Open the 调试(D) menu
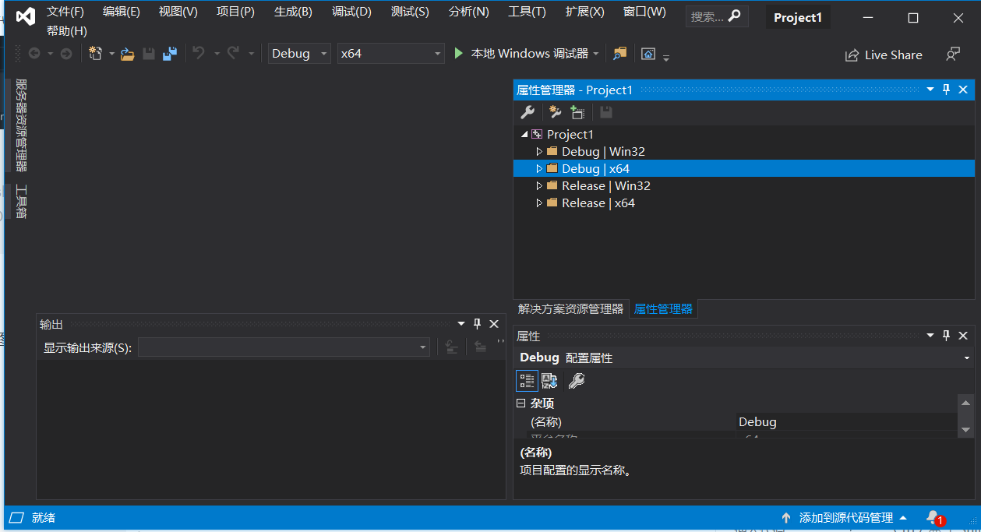 pyautogui.click(x=351, y=12)
